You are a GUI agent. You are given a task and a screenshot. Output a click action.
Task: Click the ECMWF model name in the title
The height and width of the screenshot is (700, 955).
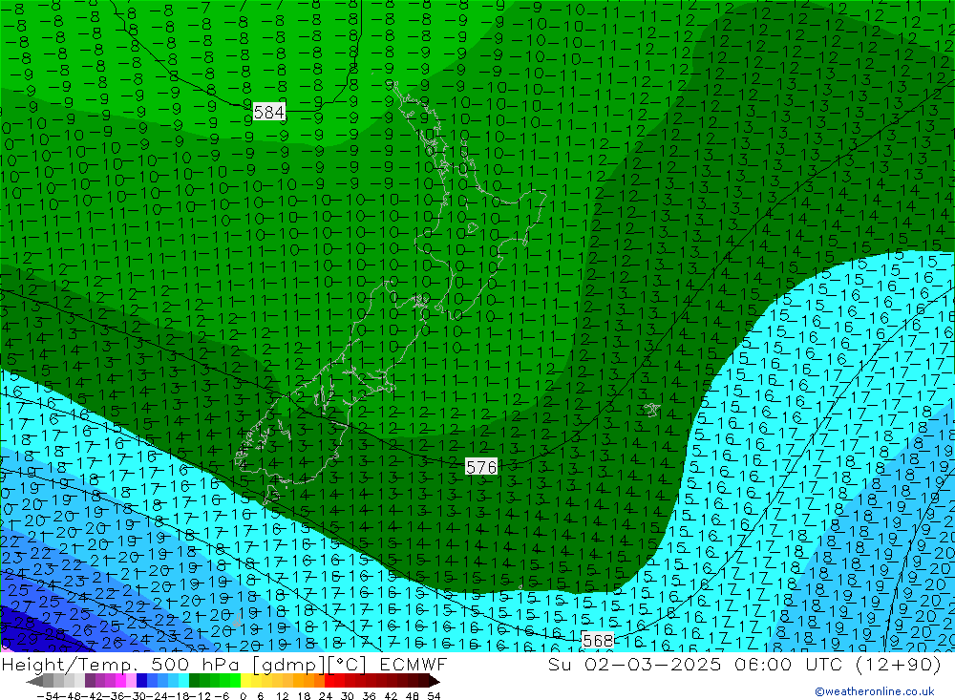[x=414, y=664]
